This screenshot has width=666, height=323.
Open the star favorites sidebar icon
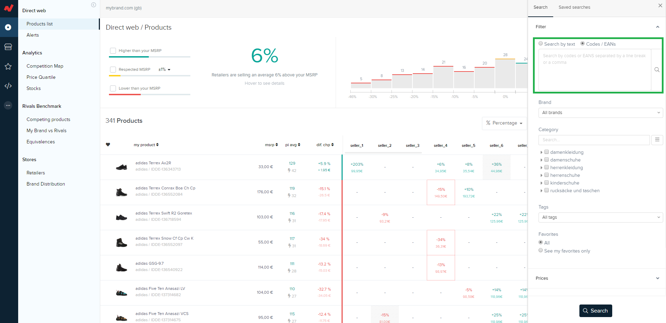[8, 66]
